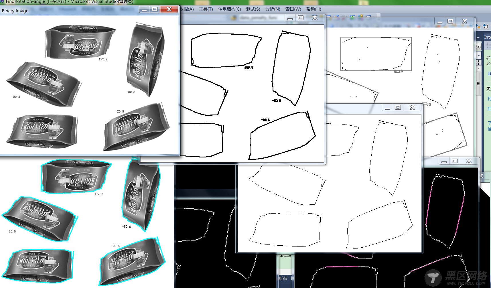Close the thick black contour window
The width and height of the screenshot is (491, 288).
tap(315, 18)
